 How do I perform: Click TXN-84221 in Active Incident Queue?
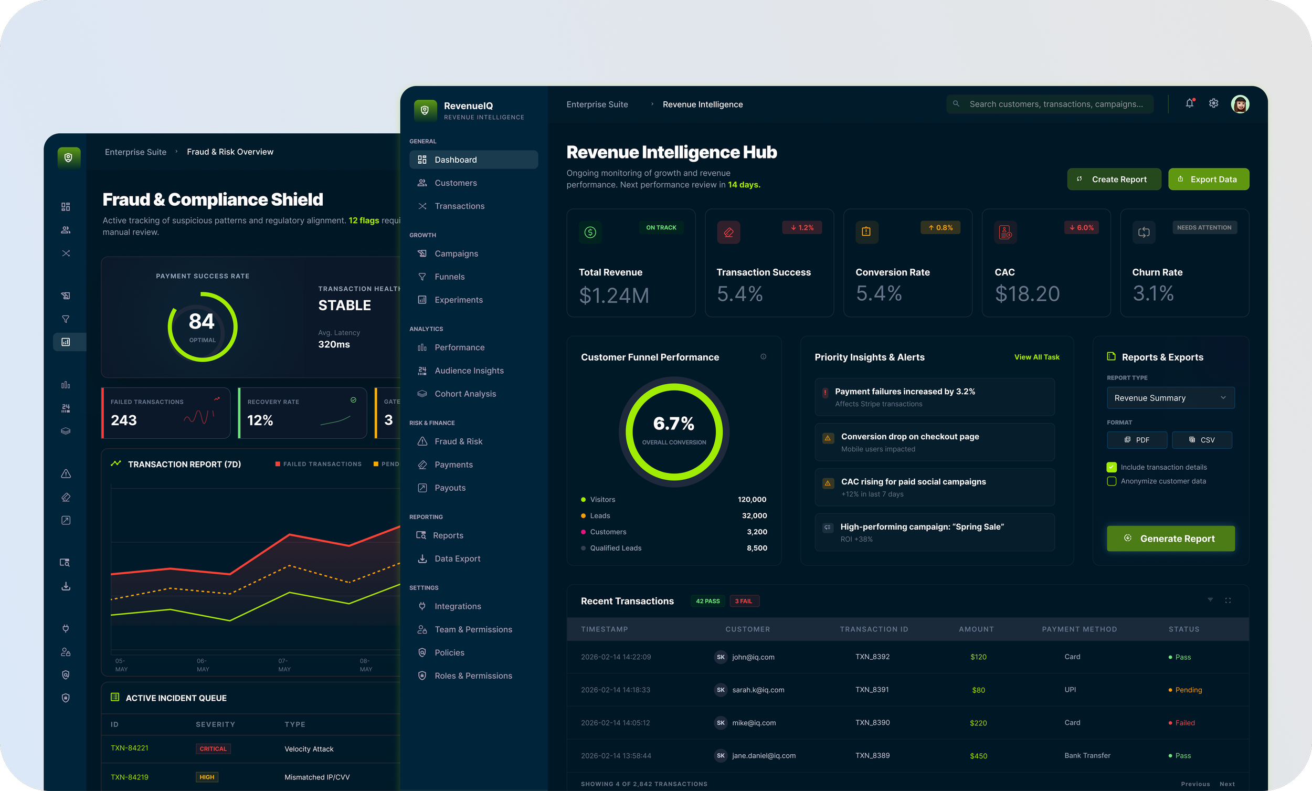pos(130,748)
